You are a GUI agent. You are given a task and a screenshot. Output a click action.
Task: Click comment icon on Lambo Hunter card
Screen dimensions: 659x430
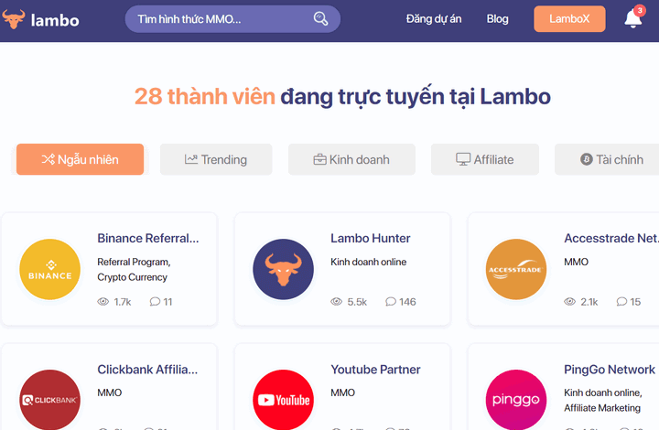391,302
